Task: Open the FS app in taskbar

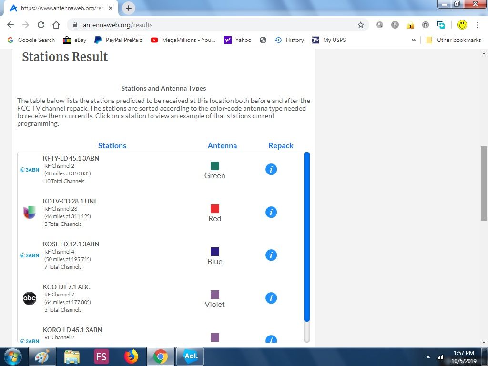Action: point(102,356)
